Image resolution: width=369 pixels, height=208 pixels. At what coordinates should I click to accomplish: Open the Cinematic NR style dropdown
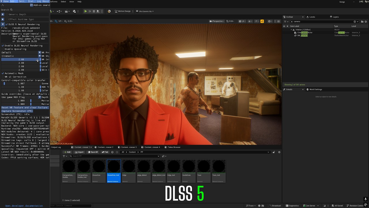[21, 56]
